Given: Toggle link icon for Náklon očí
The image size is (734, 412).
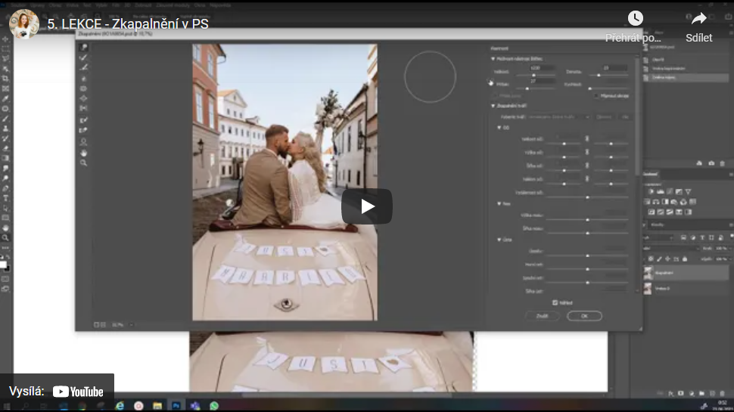Looking at the screenshot, I should [587, 178].
